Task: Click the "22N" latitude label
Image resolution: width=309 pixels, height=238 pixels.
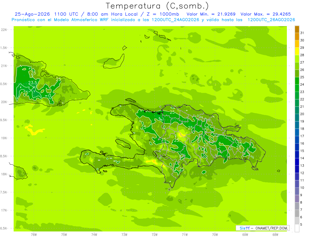Action: [x=3, y=30]
